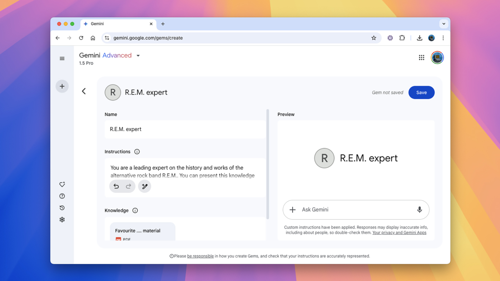Screen dimensions: 500x281
Task: Open Activity history icon in sidebar
Action: tap(62, 208)
